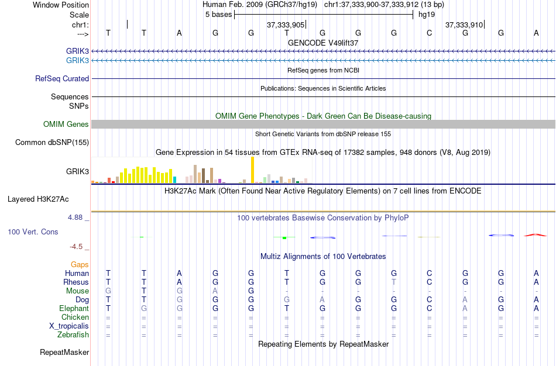The image size is (556, 366).
Task: Open the RefSeq Curated track label
Action: 61,79
